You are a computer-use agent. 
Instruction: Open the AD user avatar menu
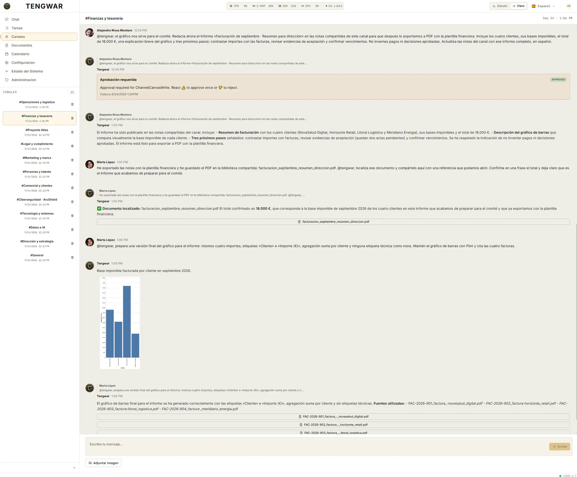coord(569,6)
